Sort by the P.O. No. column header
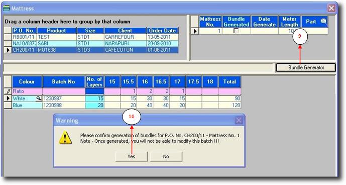This screenshot has height=185, width=346. [24, 31]
